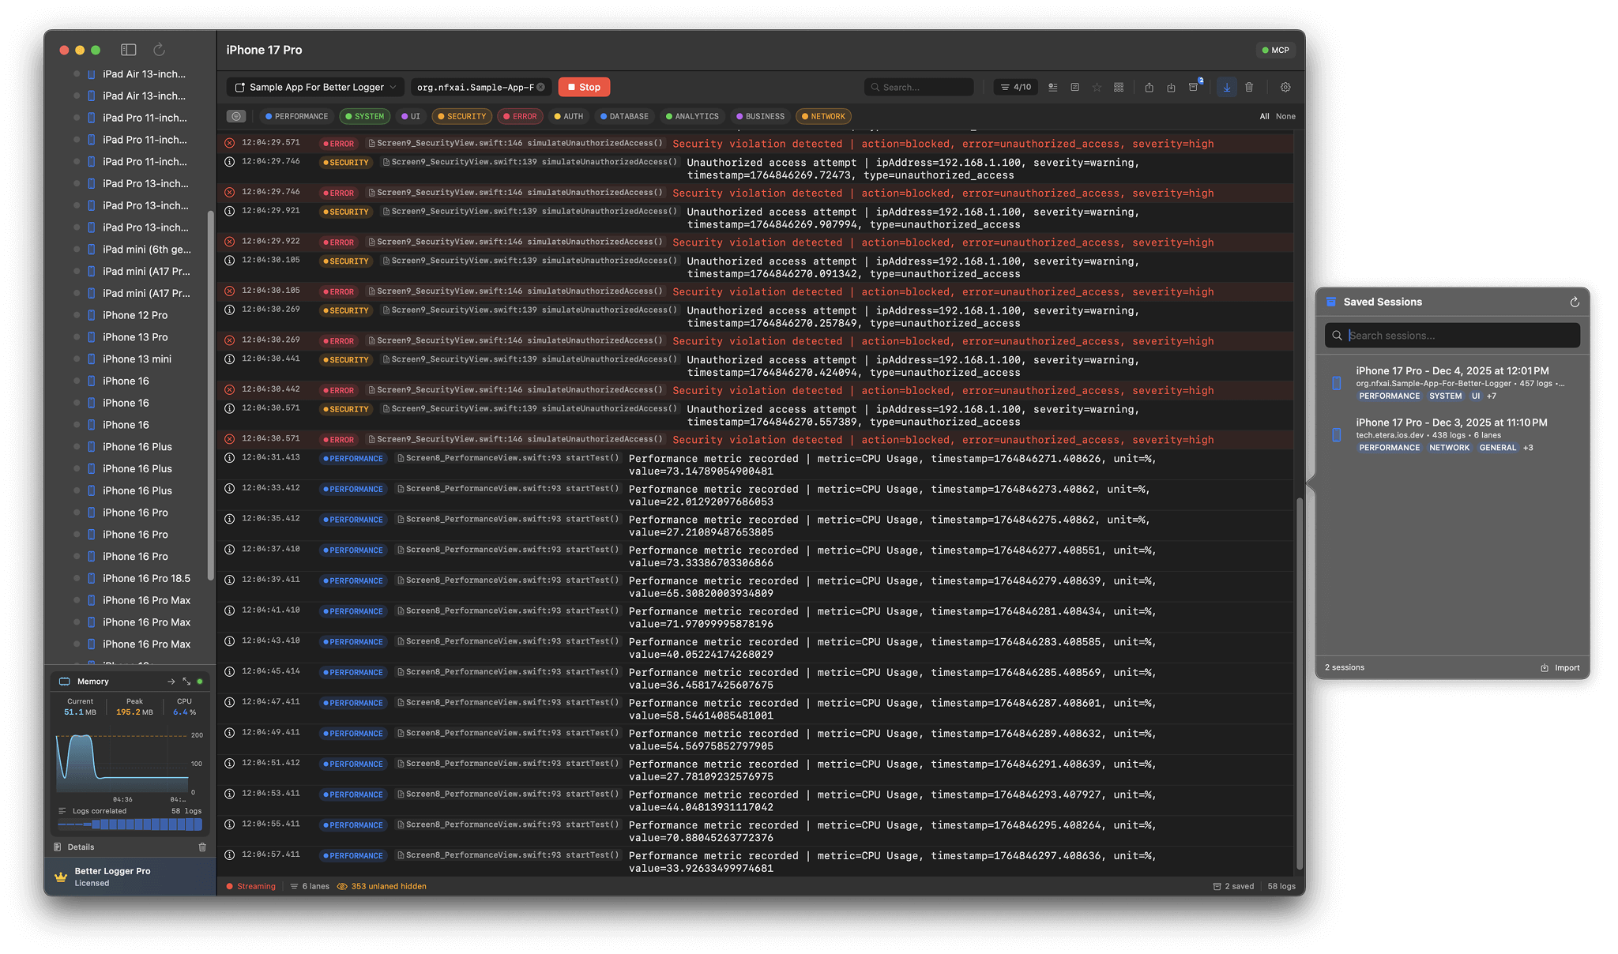Toggle the sidebar panel icon
The image size is (1618, 954).
tap(128, 50)
